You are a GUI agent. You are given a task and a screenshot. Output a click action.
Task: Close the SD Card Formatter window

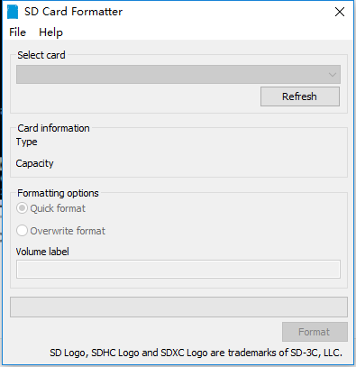pyautogui.click(x=340, y=12)
